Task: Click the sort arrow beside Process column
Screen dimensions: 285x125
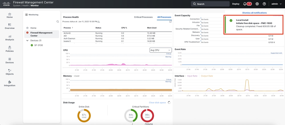Action: pos(72,28)
